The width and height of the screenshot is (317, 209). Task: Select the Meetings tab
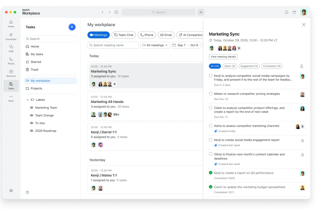[99, 35]
